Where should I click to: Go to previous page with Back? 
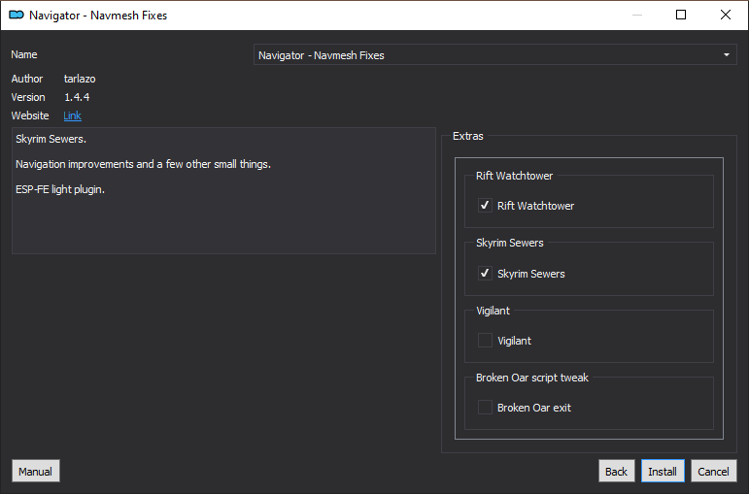(616, 471)
